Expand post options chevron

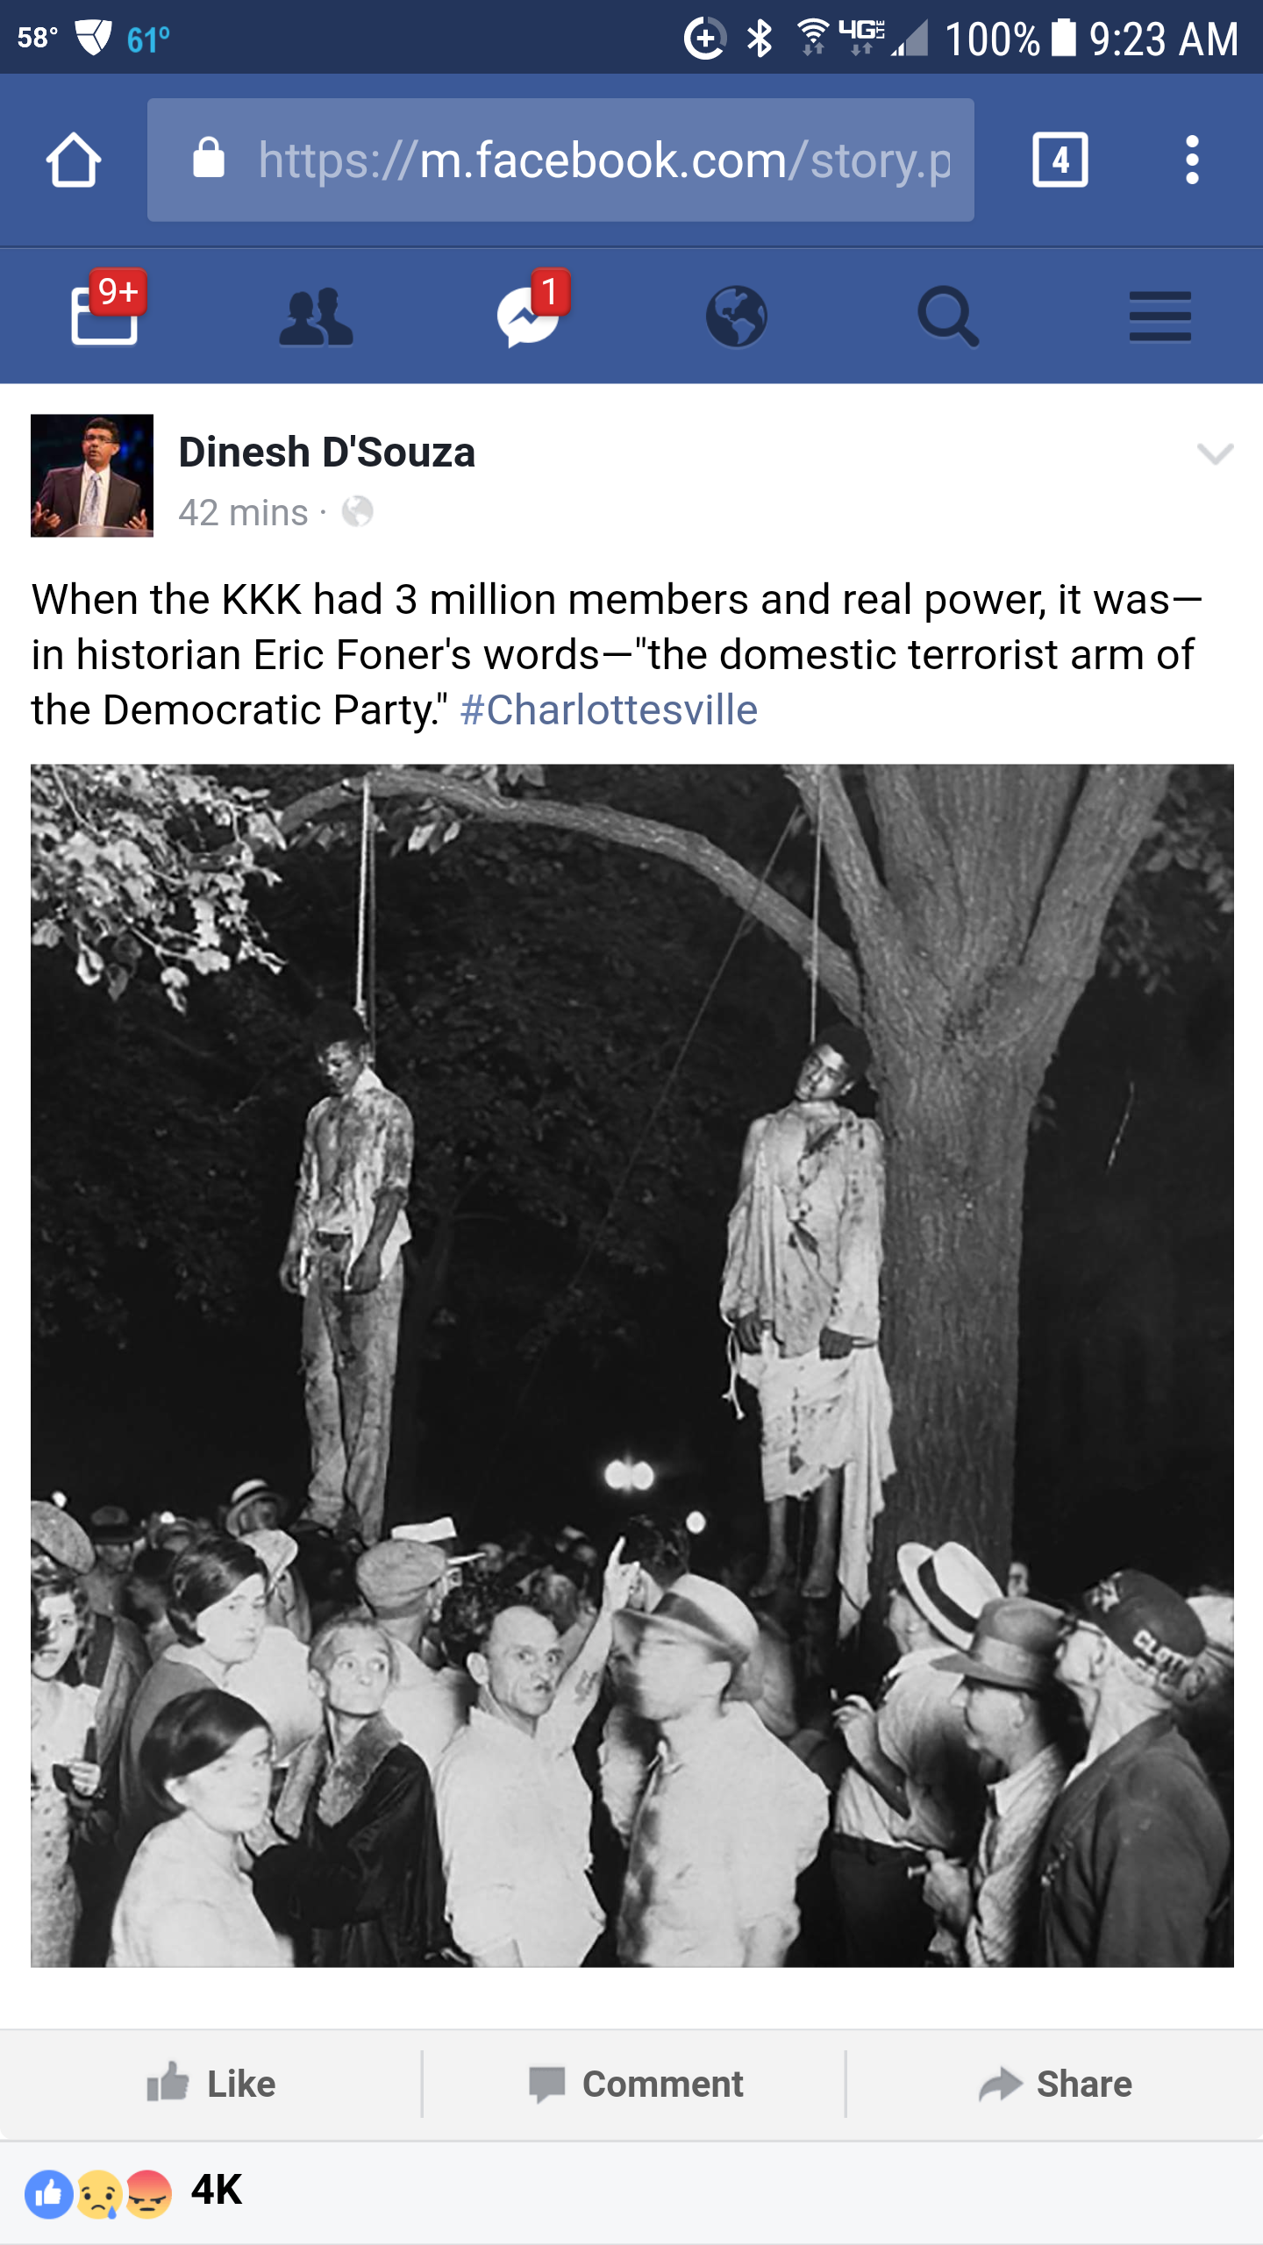pos(1215,453)
